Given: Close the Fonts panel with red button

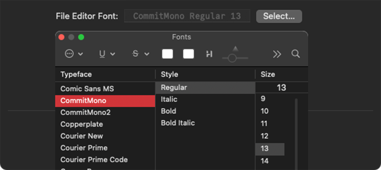Looking at the screenshot, I should point(61,37).
